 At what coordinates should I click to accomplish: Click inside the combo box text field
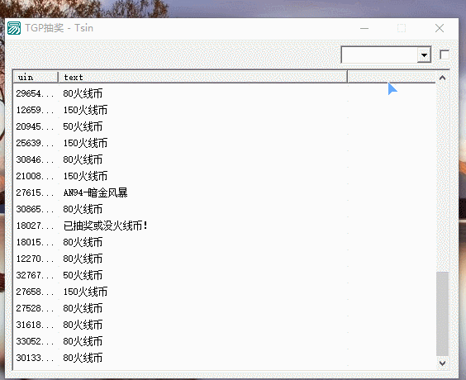pyautogui.click(x=379, y=55)
